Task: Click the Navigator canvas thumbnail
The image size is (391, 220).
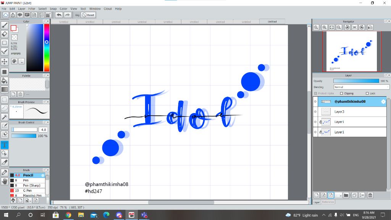Action: coord(352,52)
